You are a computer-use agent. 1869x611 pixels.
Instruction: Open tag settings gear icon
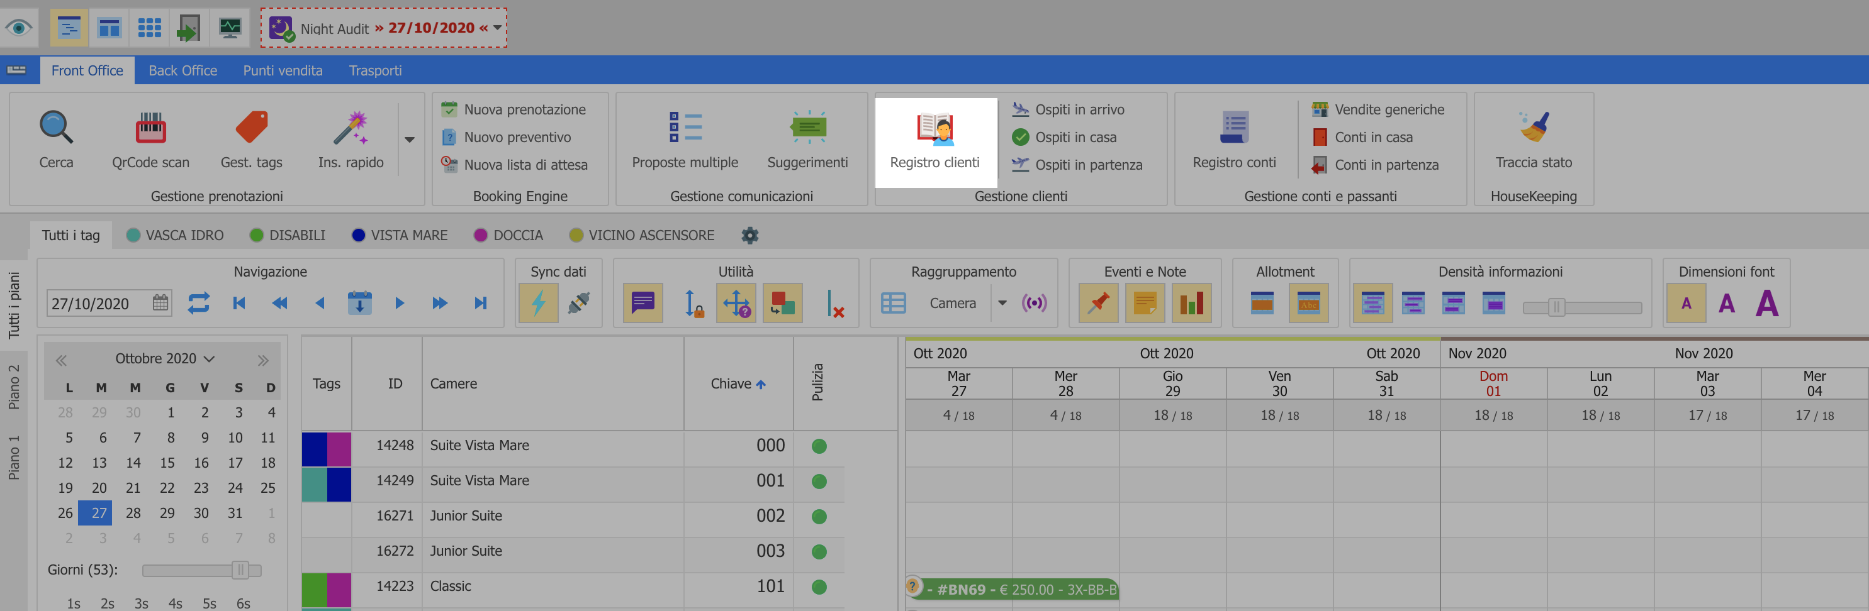750,235
